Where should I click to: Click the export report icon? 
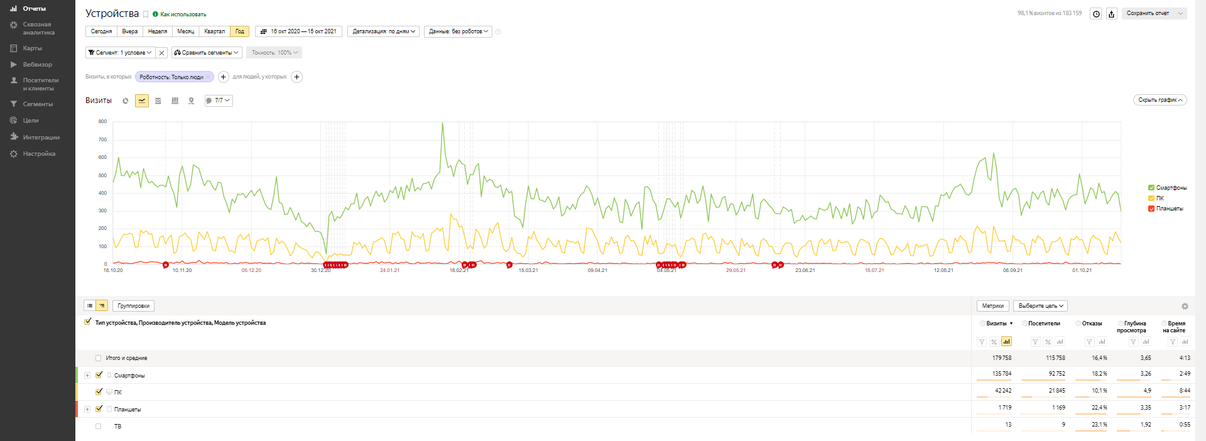coord(1111,14)
